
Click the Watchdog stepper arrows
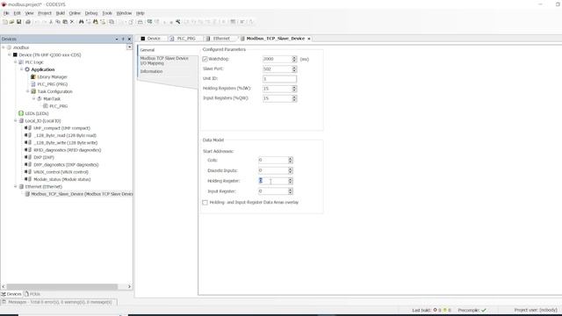[294, 59]
